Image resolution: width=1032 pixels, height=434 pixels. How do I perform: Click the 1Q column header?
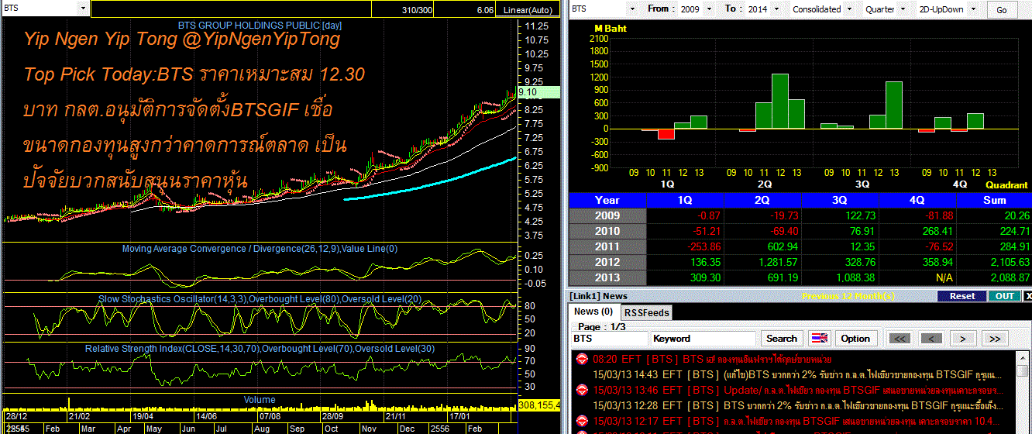[685, 200]
